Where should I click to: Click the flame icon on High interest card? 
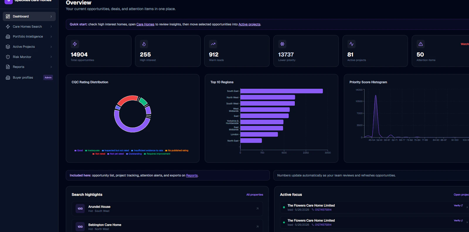pyautogui.click(x=144, y=44)
